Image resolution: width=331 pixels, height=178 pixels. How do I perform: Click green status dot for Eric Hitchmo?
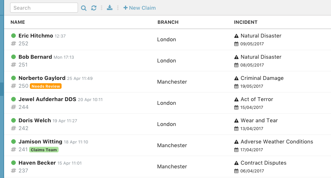(x=13, y=36)
